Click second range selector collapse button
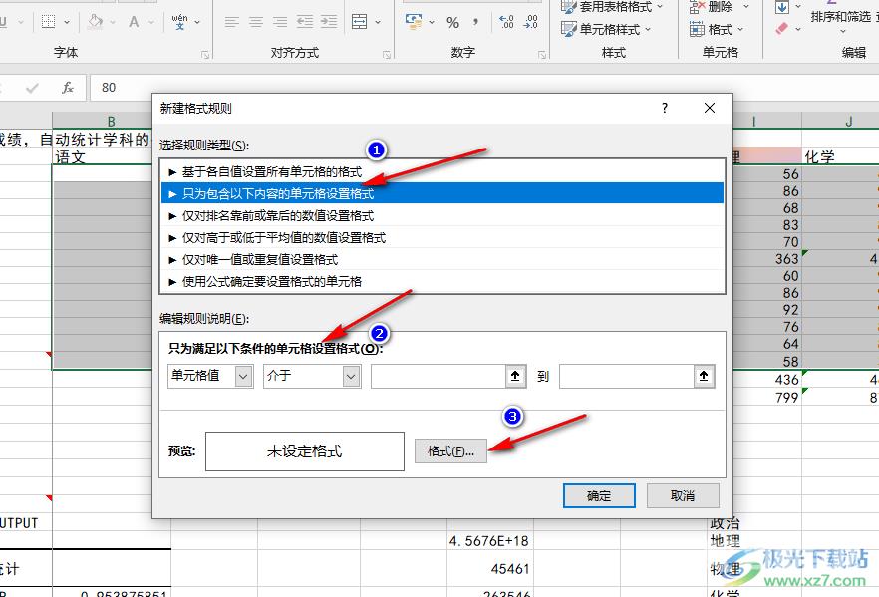Image resolution: width=879 pixels, height=597 pixels. click(704, 376)
